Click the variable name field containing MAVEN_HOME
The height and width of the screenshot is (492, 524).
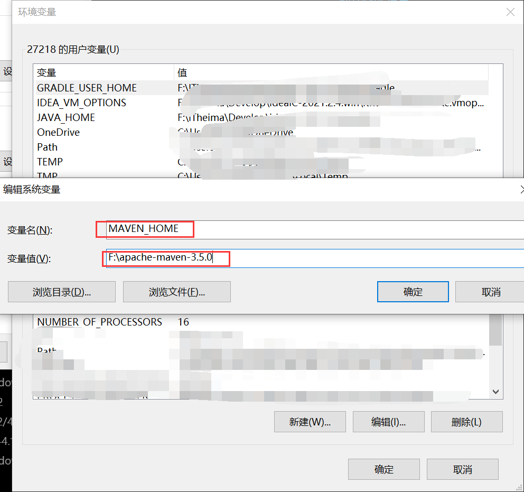click(315, 230)
